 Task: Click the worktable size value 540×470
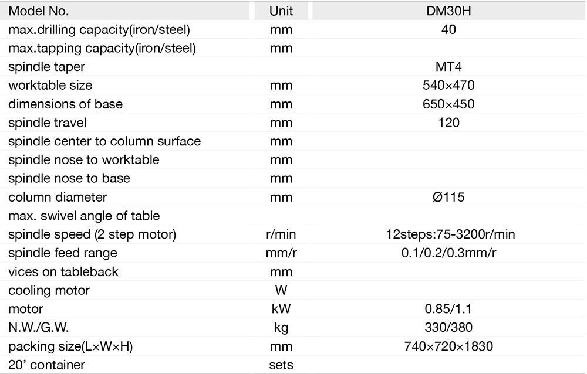pyautogui.click(x=448, y=86)
